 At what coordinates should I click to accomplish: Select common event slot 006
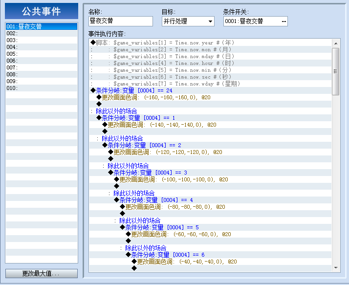pos(42,61)
